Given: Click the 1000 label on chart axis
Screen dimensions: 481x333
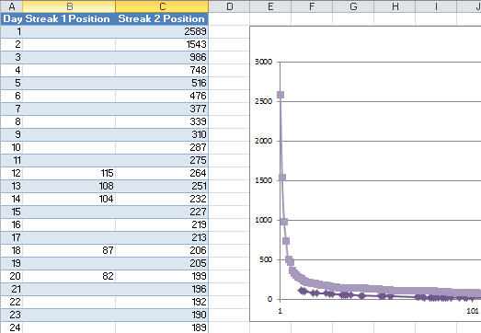Looking at the screenshot, I should pyautogui.click(x=264, y=220).
